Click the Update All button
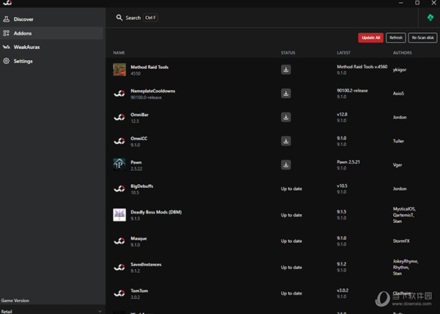This screenshot has width=440, height=314. click(x=370, y=37)
